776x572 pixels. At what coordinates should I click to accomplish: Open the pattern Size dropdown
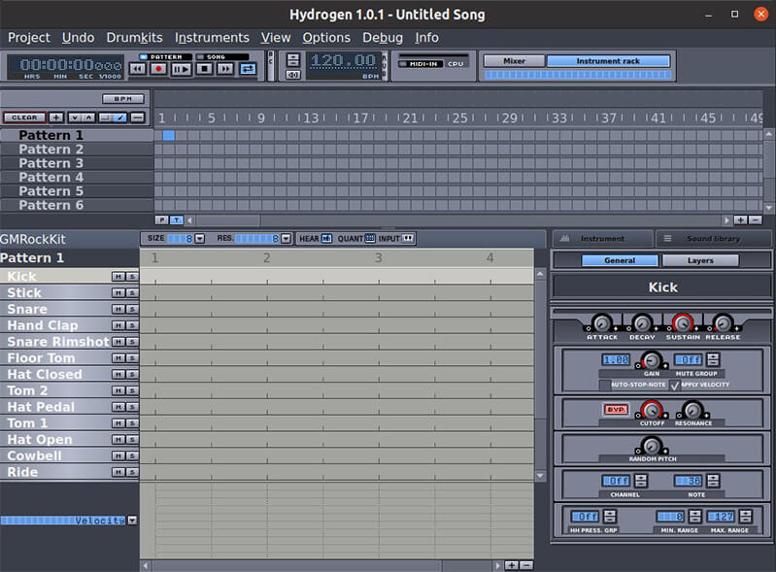pyautogui.click(x=199, y=238)
